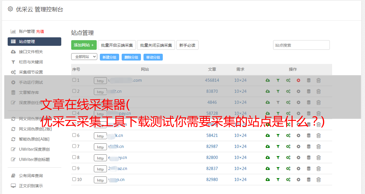The image size is (365, 194).
Task: Open the database icon in row 8
Action: [309, 158]
